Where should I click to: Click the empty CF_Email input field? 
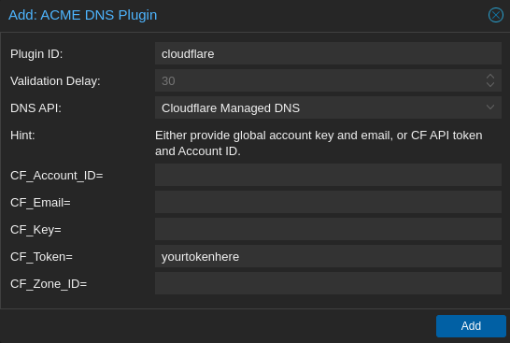(328, 202)
